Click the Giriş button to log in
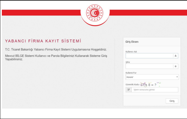 coord(172,101)
